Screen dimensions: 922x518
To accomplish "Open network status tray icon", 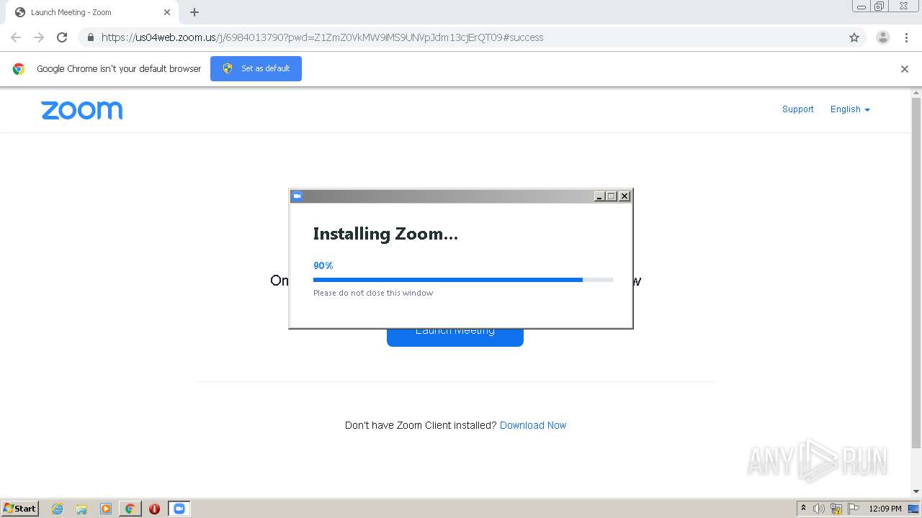I will (x=836, y=509).
